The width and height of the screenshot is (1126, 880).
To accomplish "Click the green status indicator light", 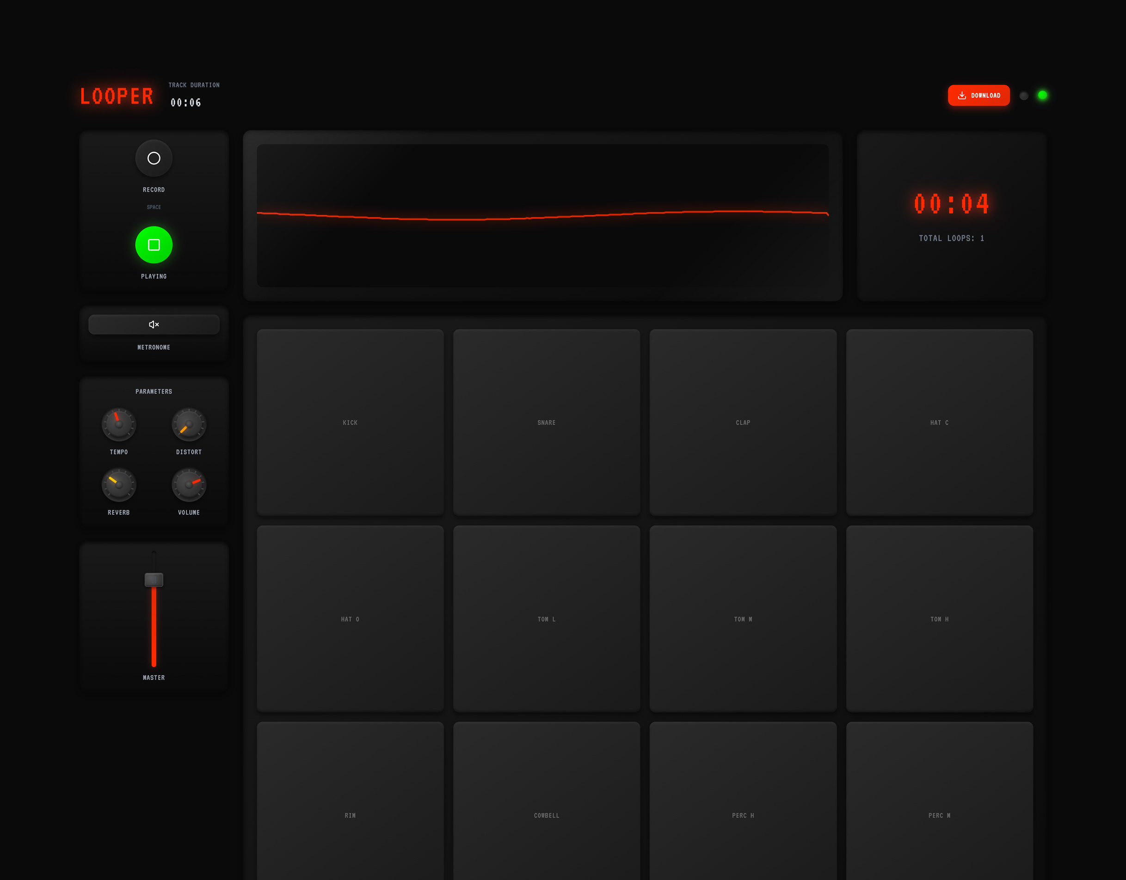I will [x=1042, y=95].
